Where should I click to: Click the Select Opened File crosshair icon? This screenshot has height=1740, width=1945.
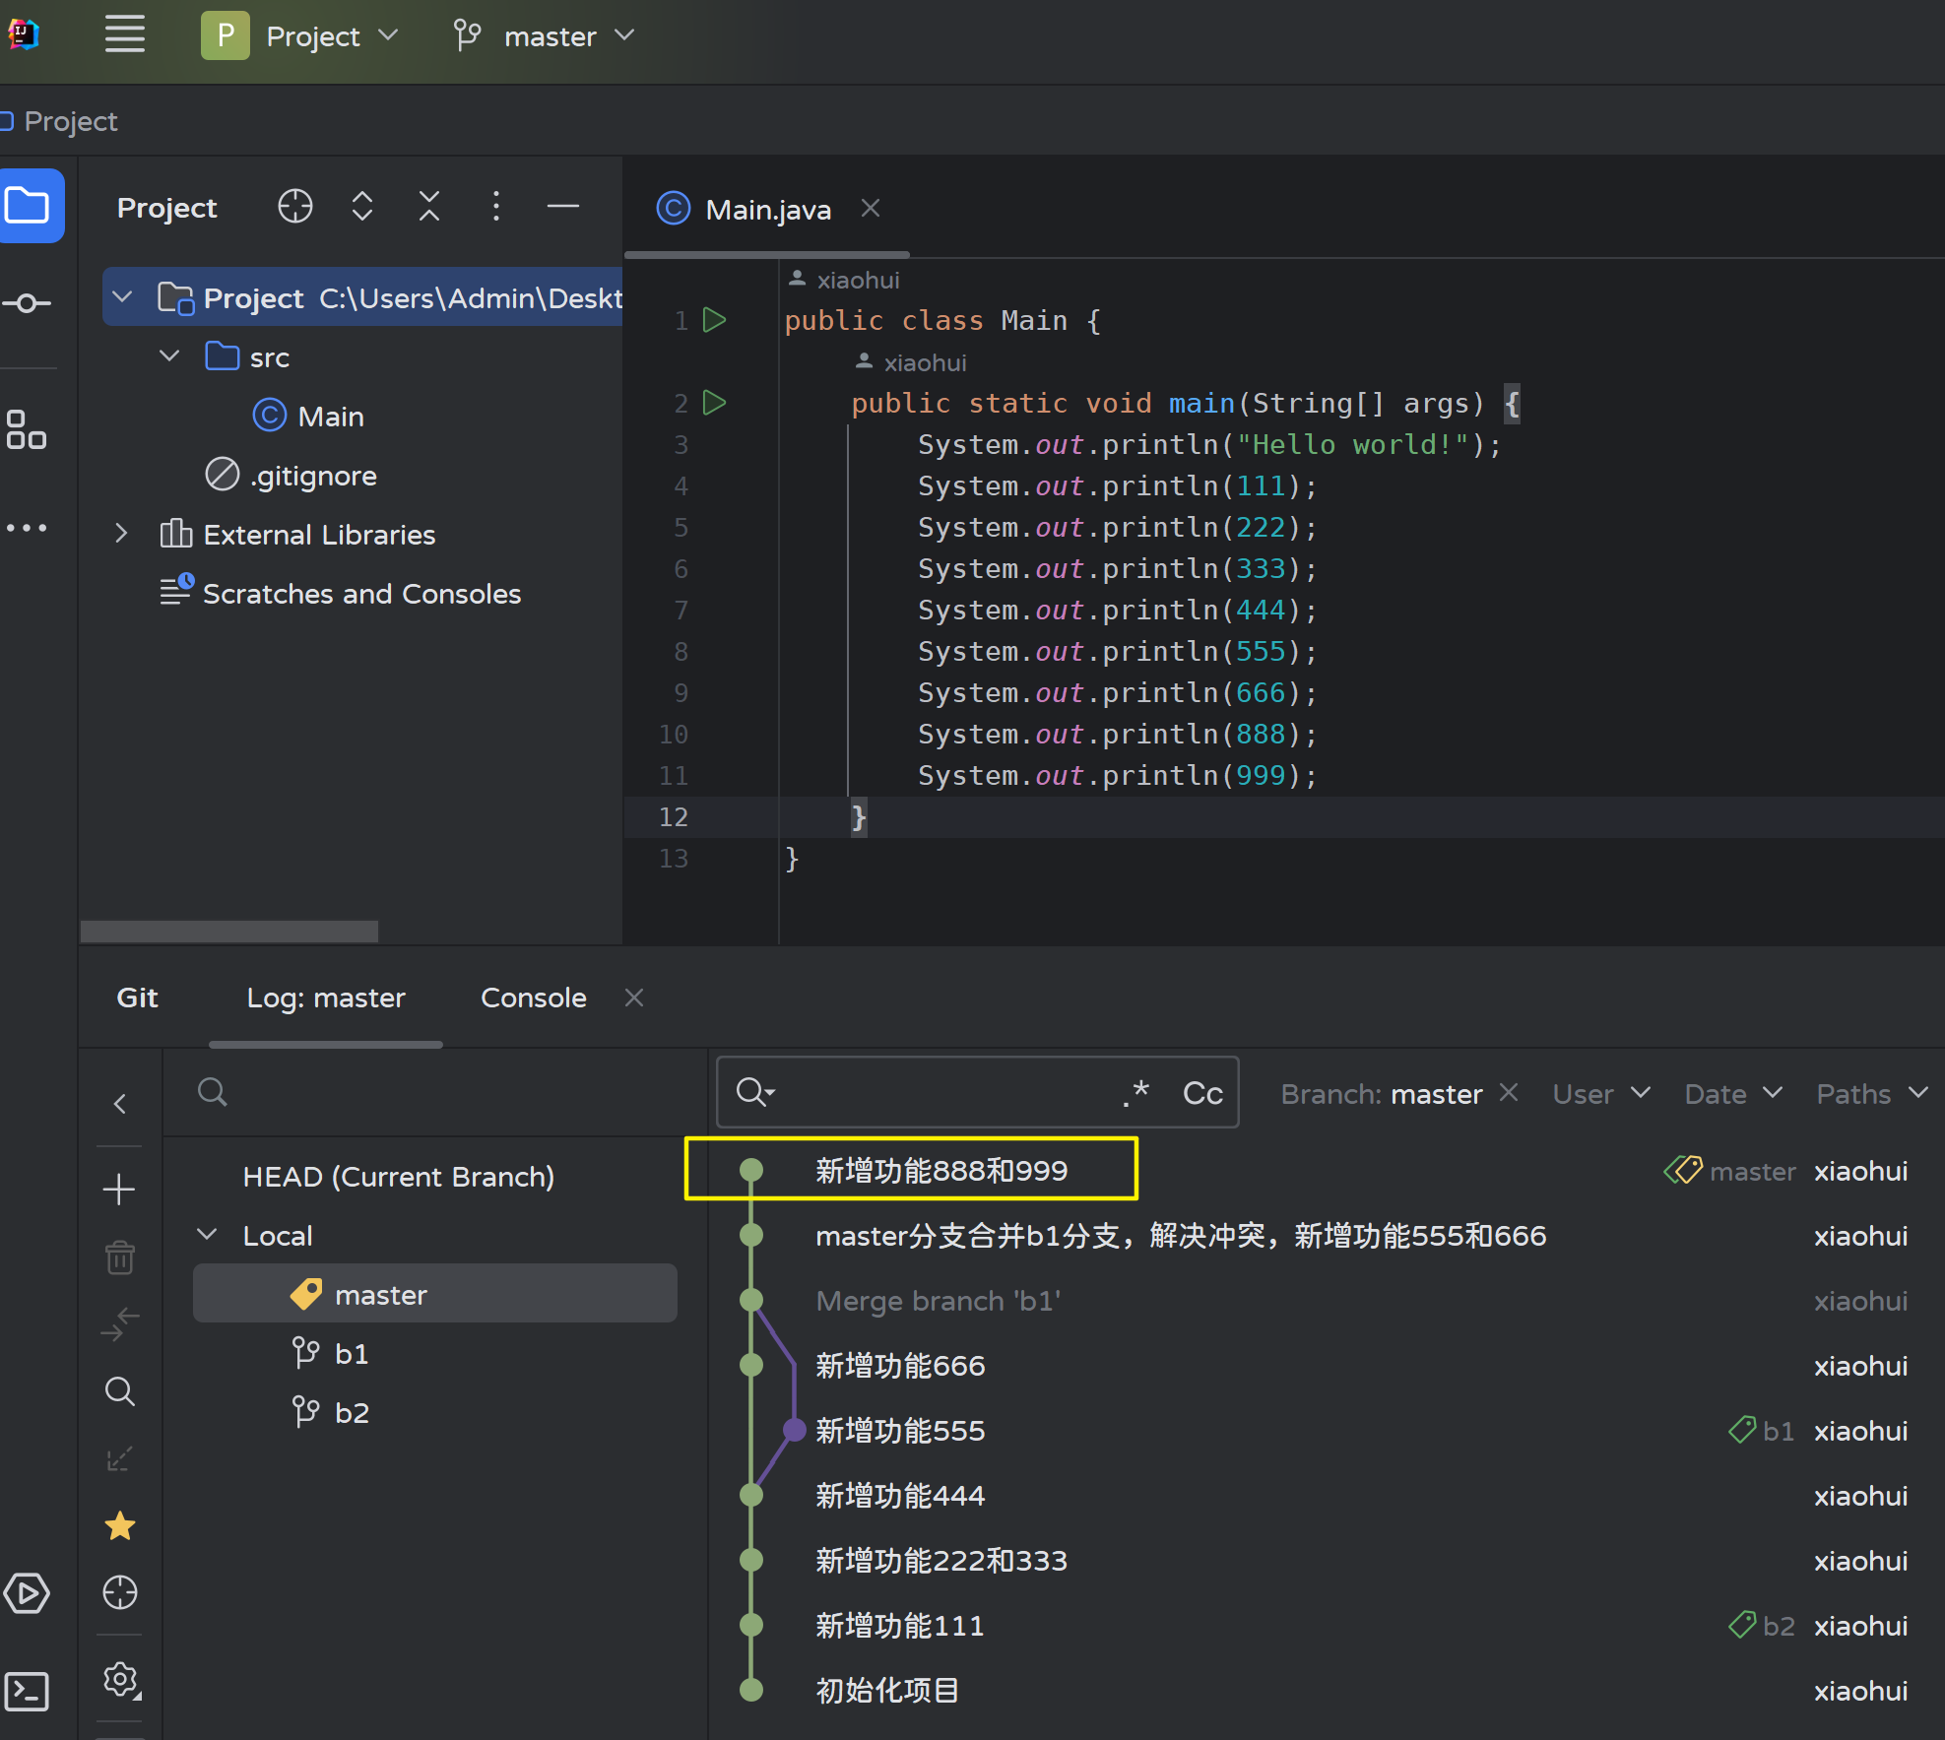pyautogui.click(x=294, y=207)
